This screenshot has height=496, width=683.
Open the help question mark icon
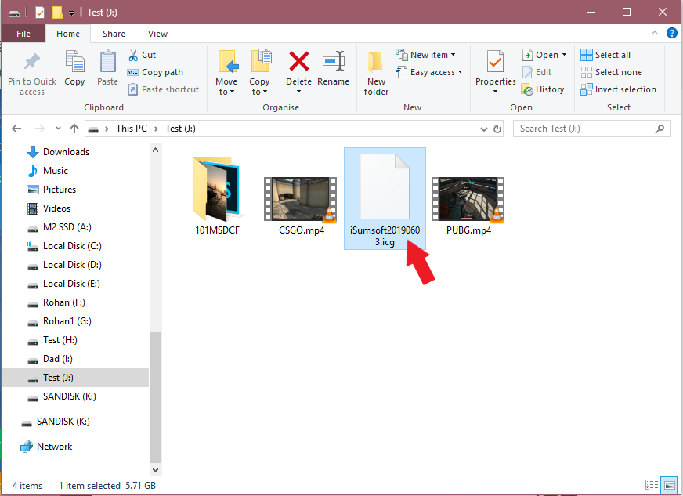click(x=671, y=34)
